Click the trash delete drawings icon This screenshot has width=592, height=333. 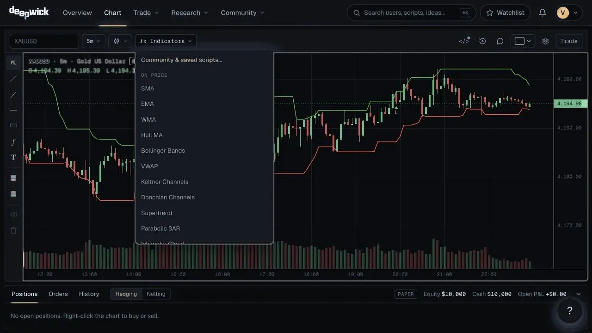click(13, 230)
